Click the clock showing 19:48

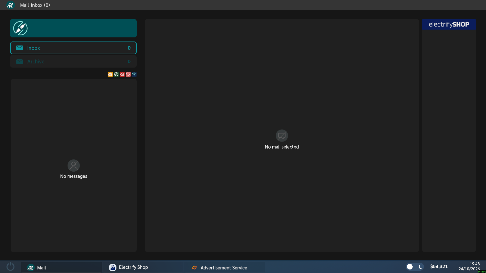pos(475,264)
